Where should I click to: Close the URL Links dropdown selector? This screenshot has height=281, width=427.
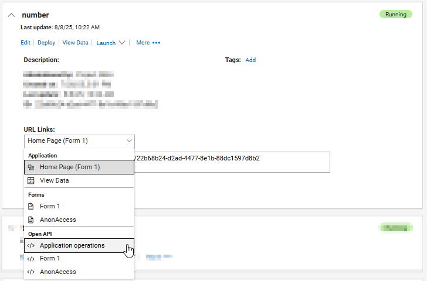[x=129, y=141]
